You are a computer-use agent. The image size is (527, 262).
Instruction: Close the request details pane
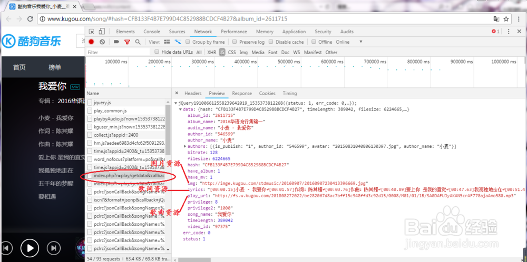177,93
